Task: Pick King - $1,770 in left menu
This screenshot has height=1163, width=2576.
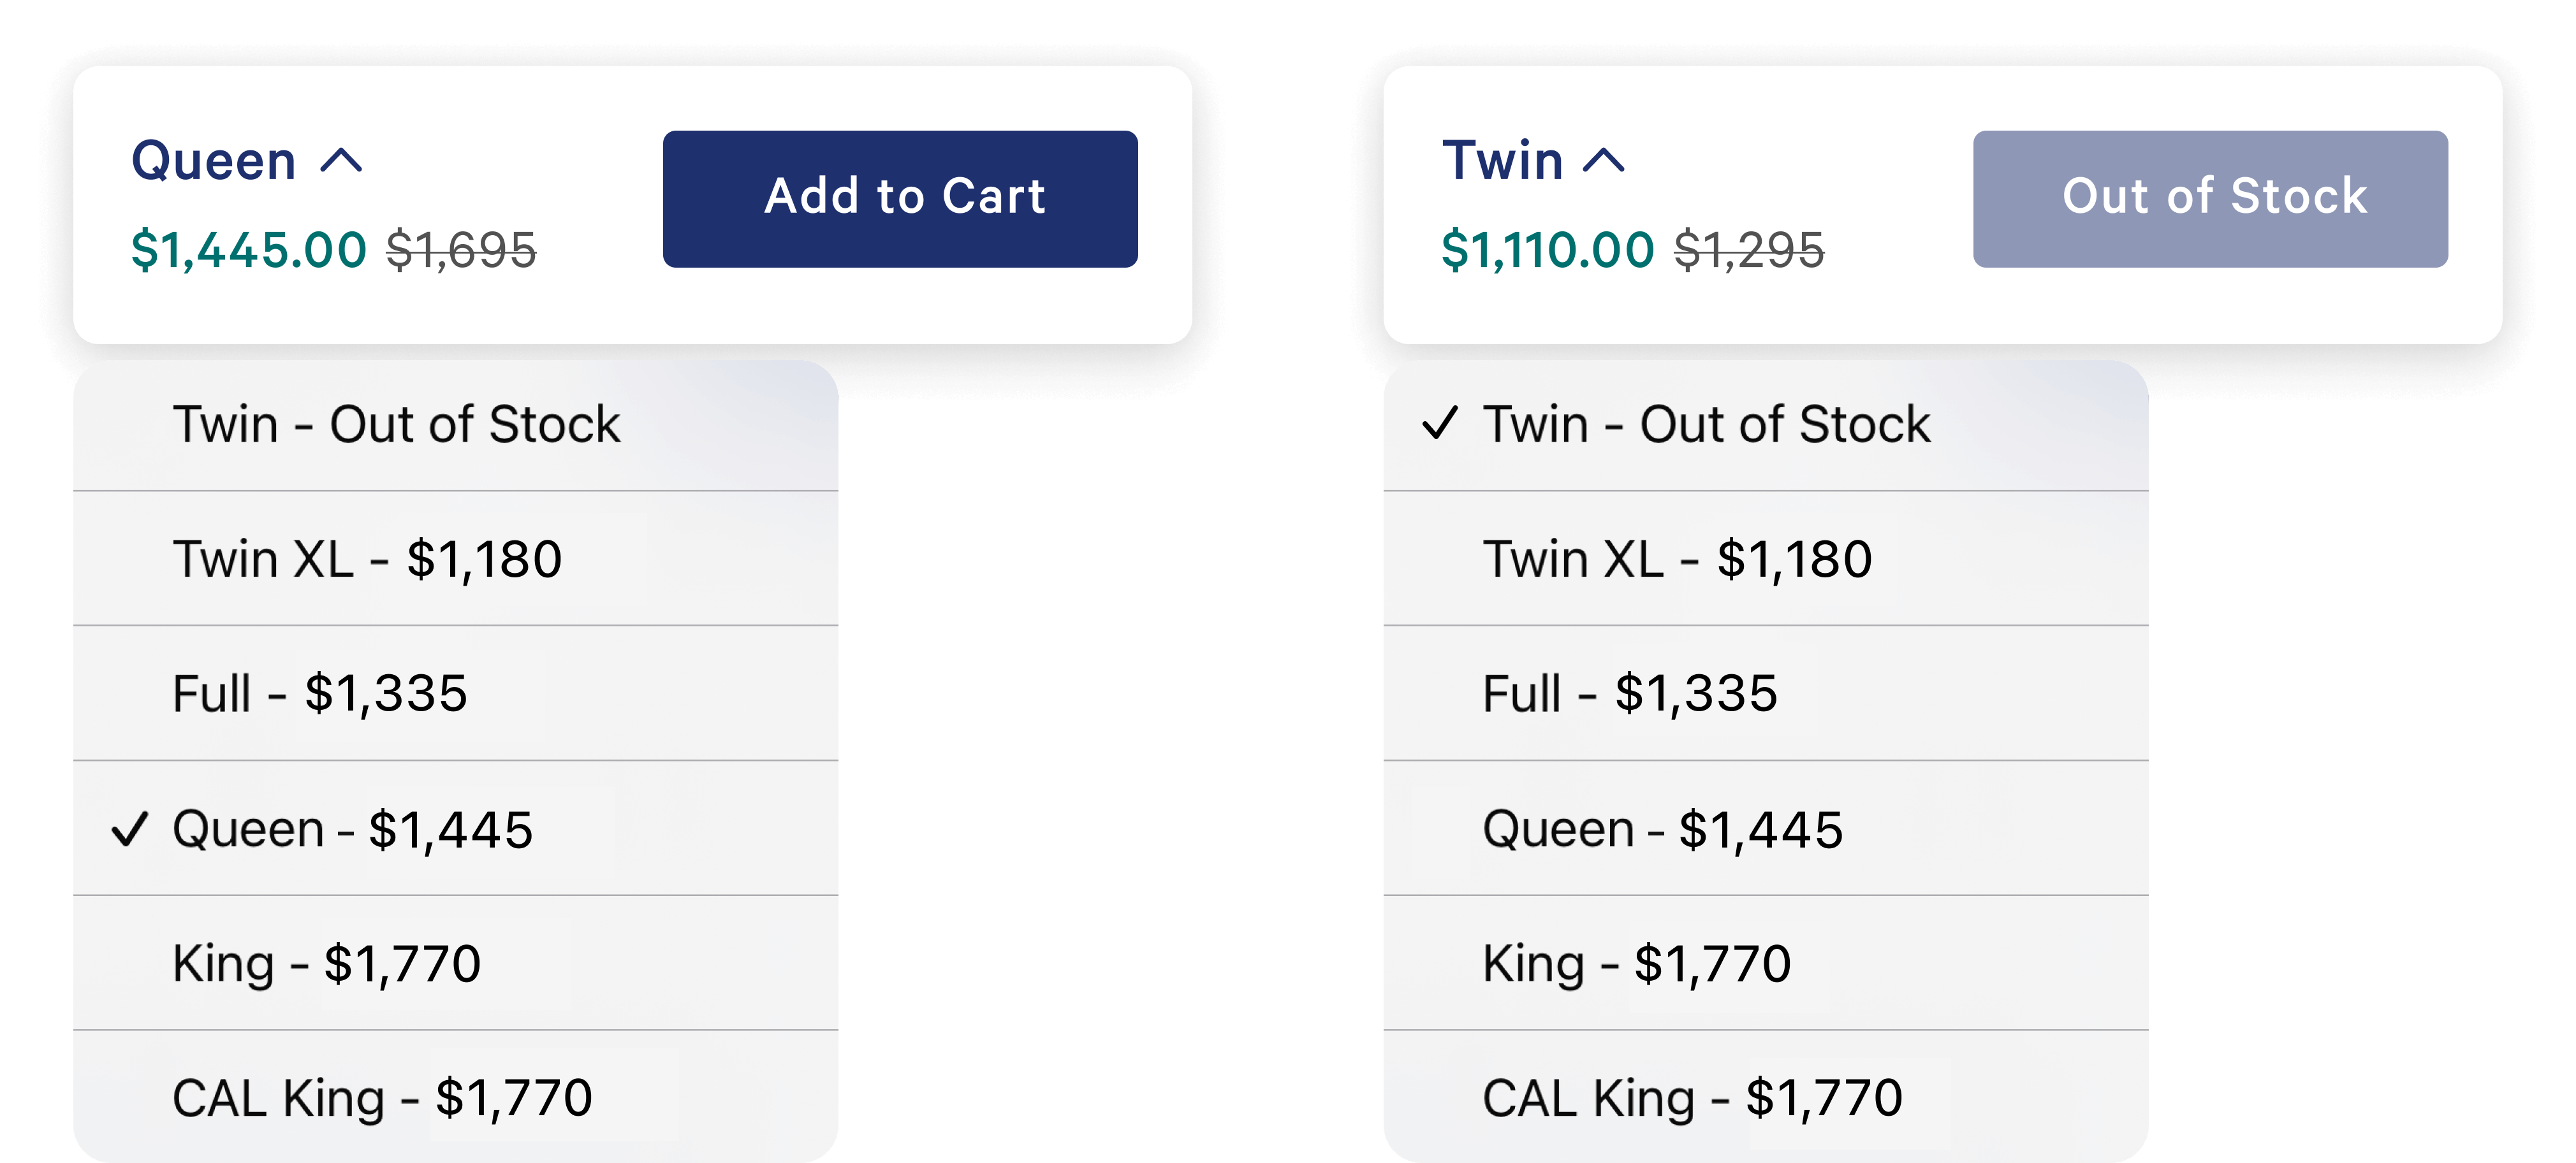Action: pos(327,964)
